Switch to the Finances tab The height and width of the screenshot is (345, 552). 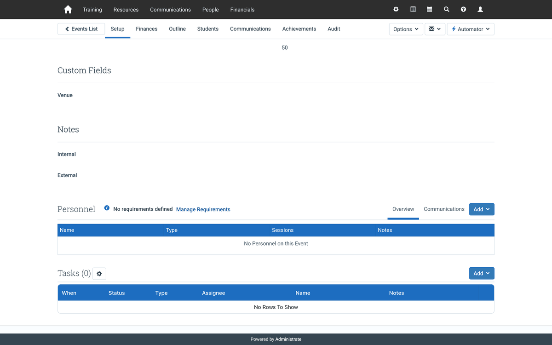pyautogui.click(x=147, y=29)
